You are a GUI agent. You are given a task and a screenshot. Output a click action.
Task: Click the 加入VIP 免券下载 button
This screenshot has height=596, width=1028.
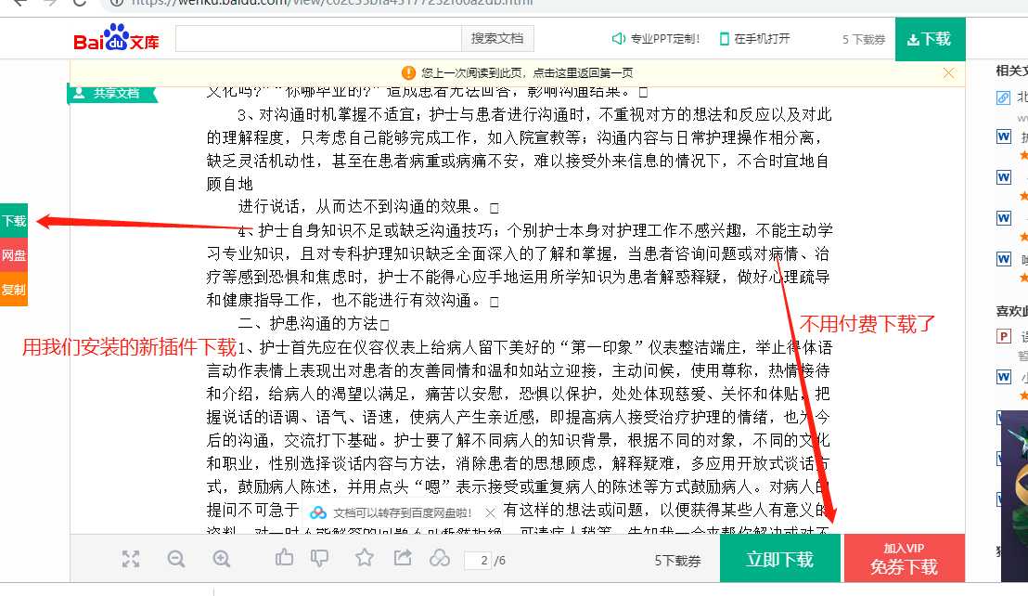(905, 557)
